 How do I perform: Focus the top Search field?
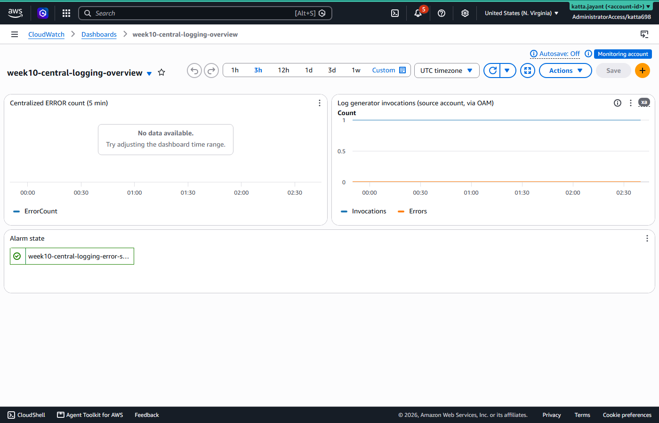point(205,13)
